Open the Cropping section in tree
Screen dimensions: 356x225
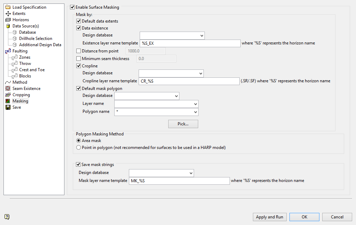pos(21,95)
